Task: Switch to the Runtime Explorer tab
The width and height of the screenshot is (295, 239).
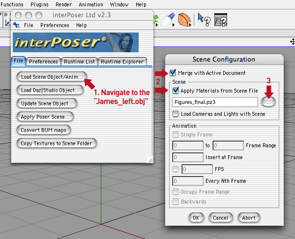Action: (x=122, y=62)
